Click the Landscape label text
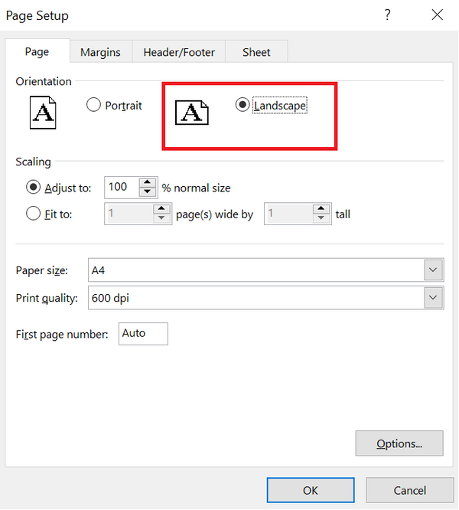The image size is (459, 510). [x=280, y=106]
